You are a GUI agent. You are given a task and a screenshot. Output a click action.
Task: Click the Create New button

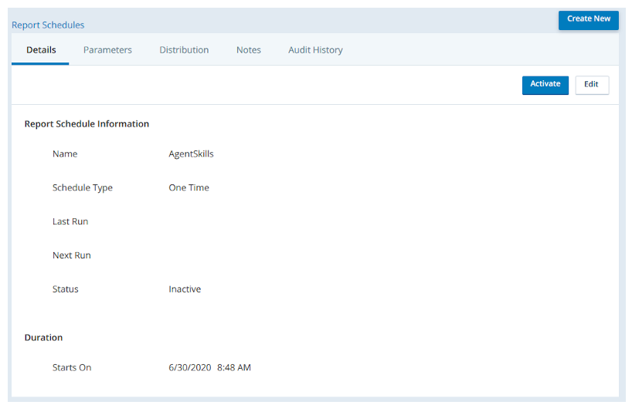point(588,20)
